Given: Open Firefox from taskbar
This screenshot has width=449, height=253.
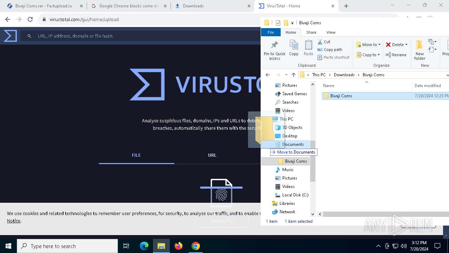Looking at the screenshot, I should (179, 246).
